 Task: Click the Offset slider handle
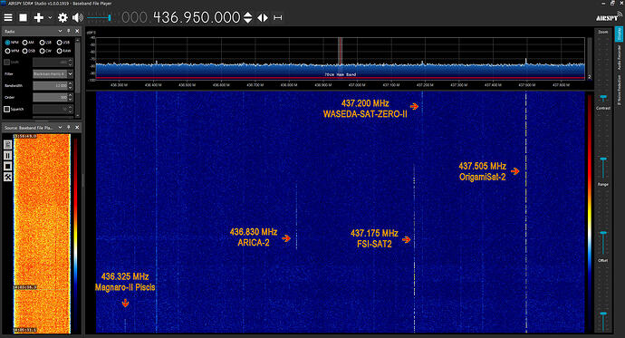[603, 314]
